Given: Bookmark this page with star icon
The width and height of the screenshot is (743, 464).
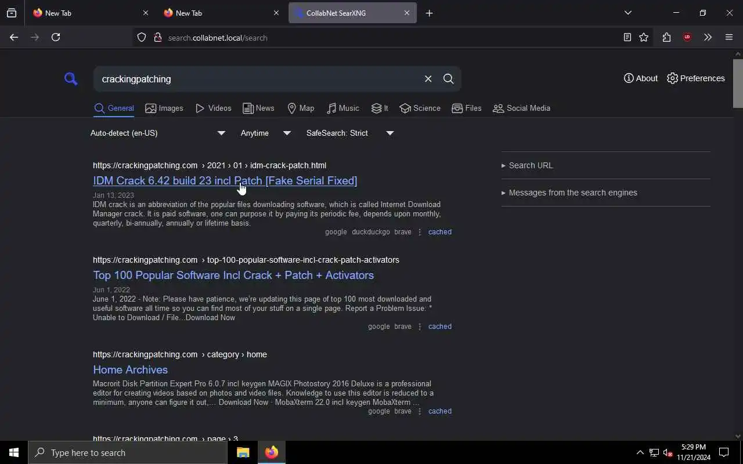Looking at the screenshot, I should (644, 38).
